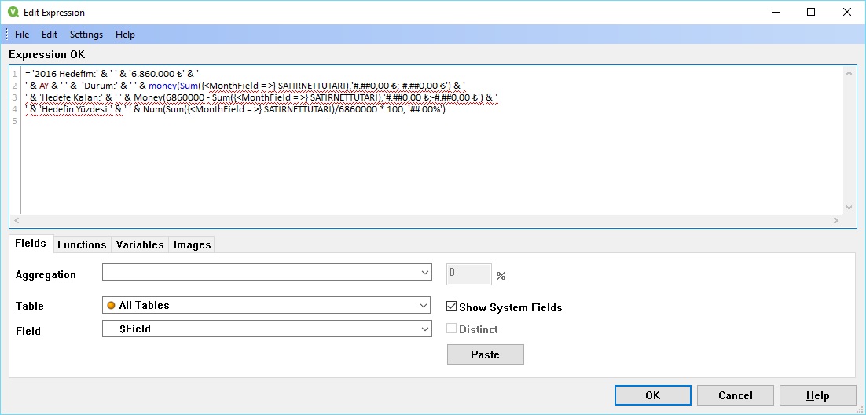
Task: Minimize the Edit Expression dialog
Action: [775, 13]
